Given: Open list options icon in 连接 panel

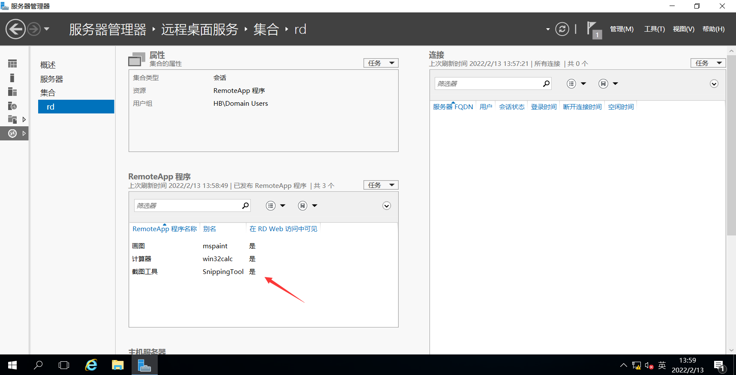Looking at the screenshot, I should click(571, 84).
